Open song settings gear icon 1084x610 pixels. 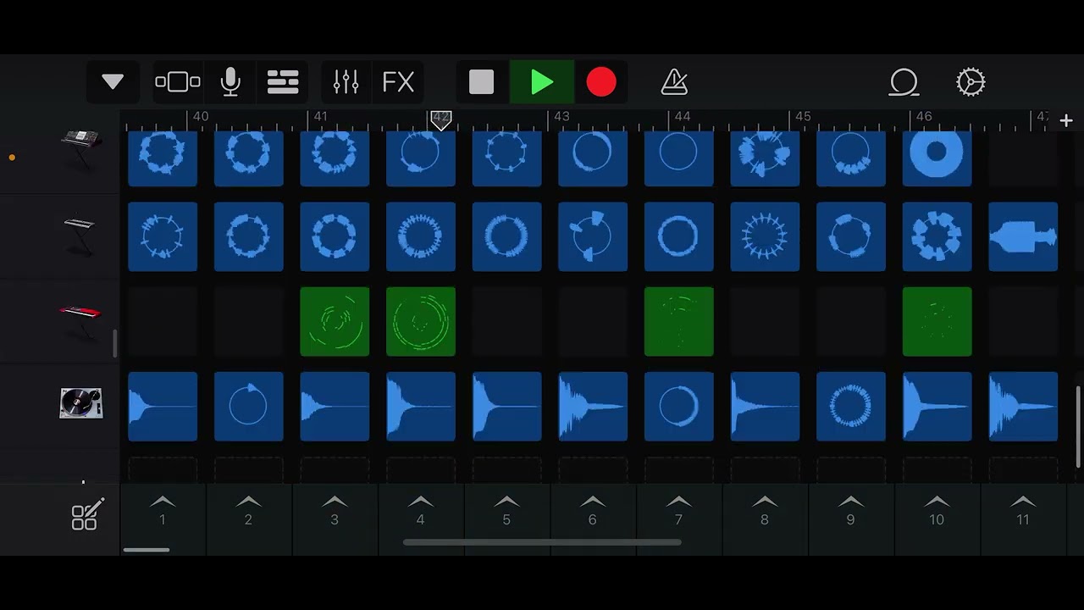(x=971, y=82)
